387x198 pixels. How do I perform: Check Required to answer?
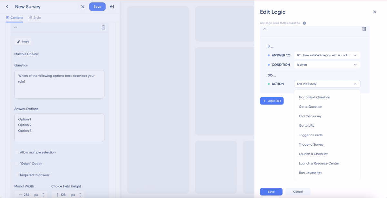[16, 175]
